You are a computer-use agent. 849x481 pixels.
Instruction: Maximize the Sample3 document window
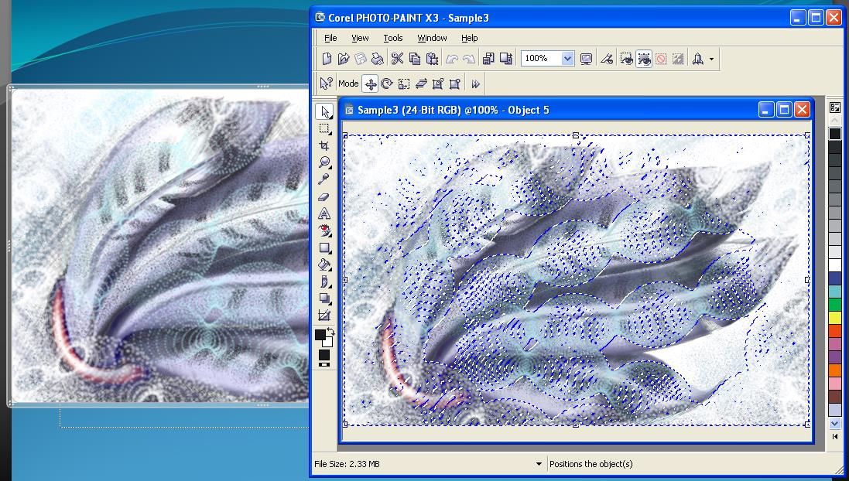[783, 110]
